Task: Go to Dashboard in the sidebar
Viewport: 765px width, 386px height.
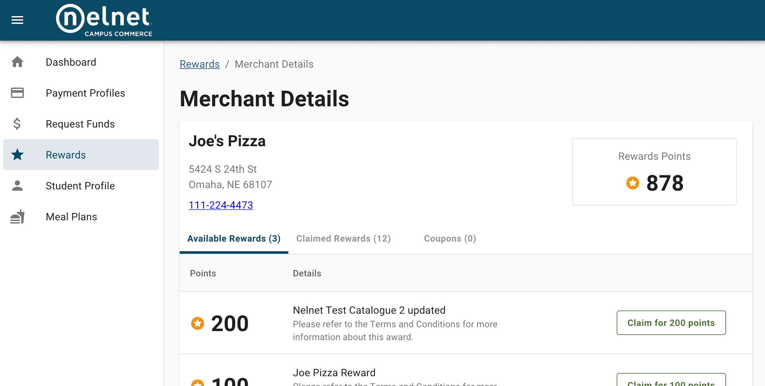Action: click(x=71, y=62)
